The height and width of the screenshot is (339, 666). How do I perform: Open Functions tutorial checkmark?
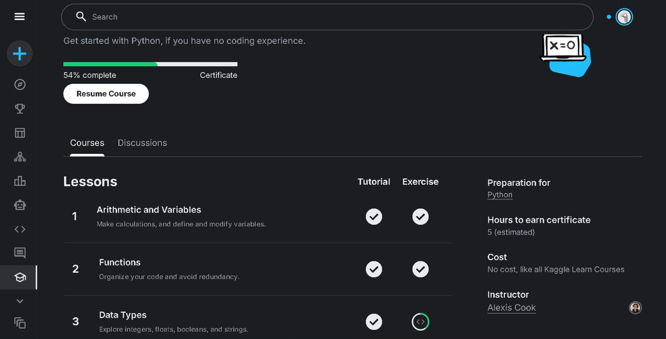[374, 269]
